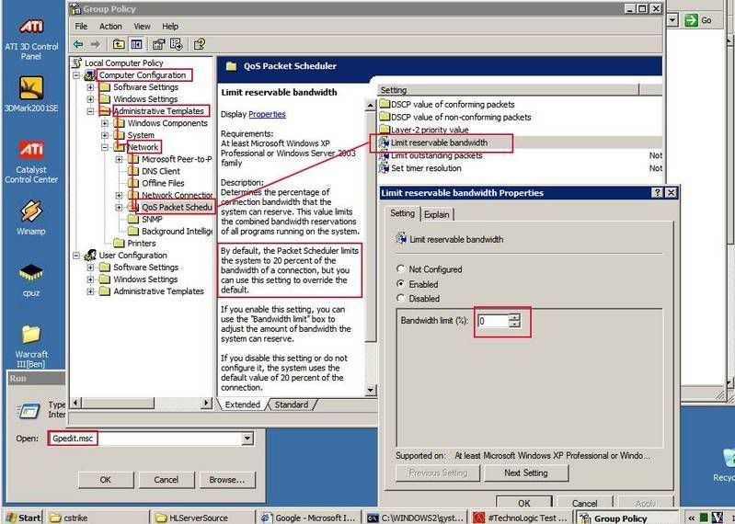Screen dimensions: 735x524
Task: Switch to Google - Microsoft Internet taskbar item
Action: click(x=309, y=518)
